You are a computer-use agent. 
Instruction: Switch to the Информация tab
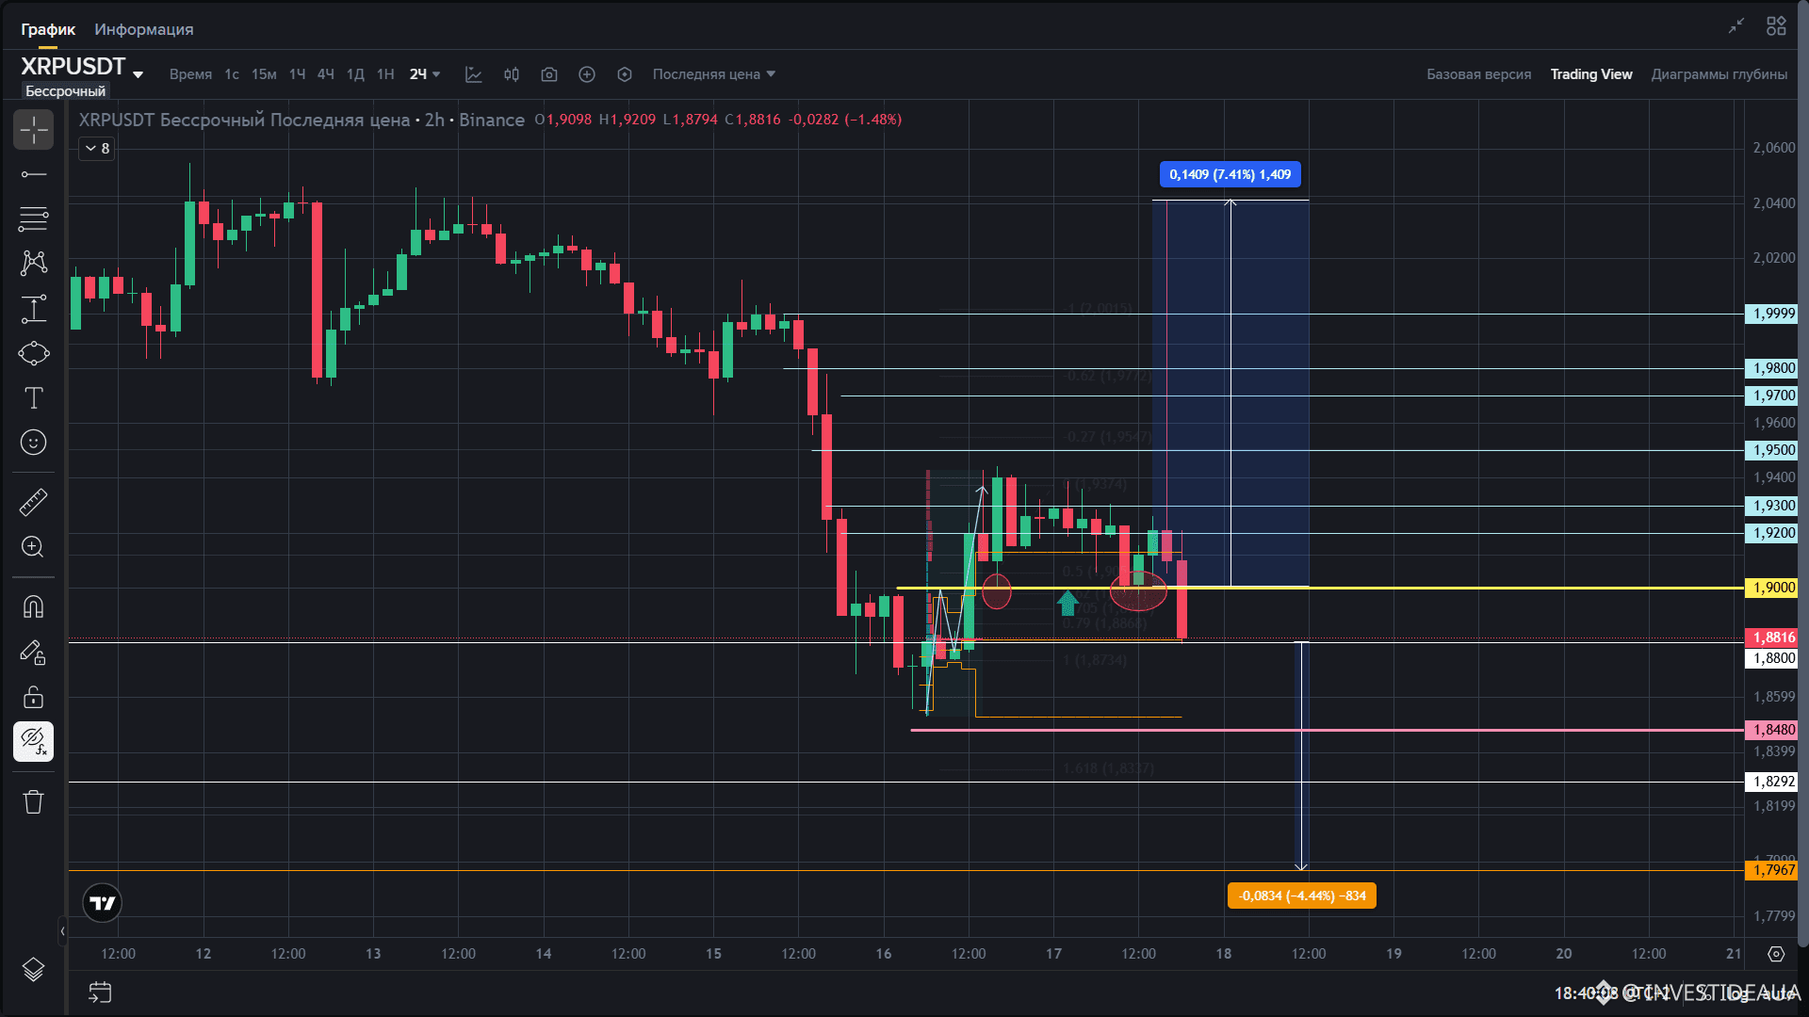tap(143, 29)
